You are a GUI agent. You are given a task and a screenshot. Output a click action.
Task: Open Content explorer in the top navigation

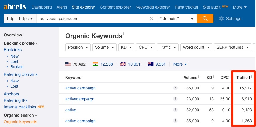115,7
